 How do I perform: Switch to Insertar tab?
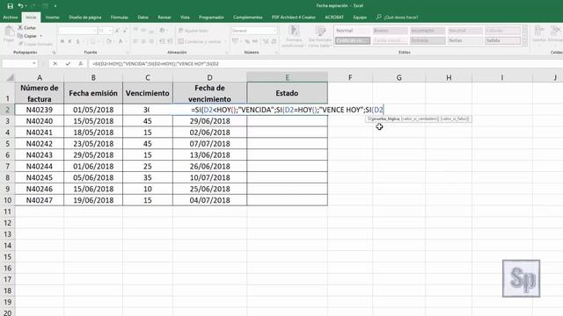[x=53, y=18]
